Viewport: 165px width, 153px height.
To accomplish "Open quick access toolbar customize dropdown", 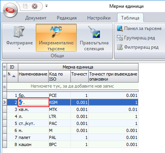I will tap(46, 6).
